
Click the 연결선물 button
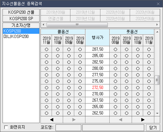(56, 18)
